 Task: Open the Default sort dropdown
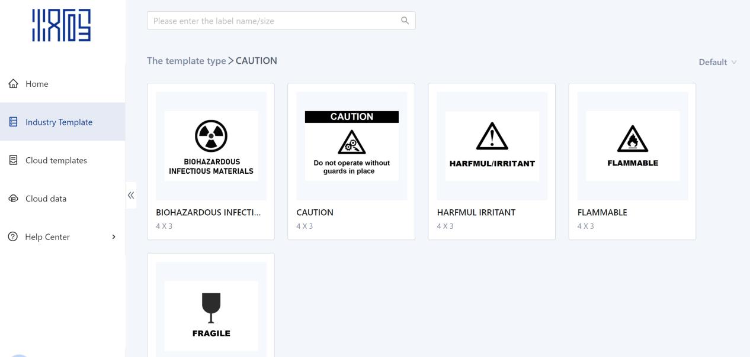[717, 62]
